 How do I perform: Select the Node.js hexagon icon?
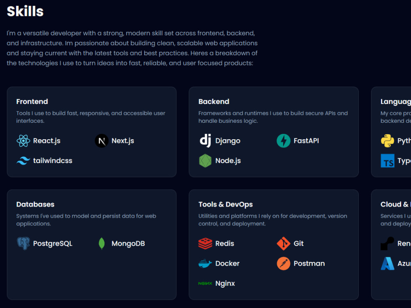pyautogui.click(x=205, y=161)
